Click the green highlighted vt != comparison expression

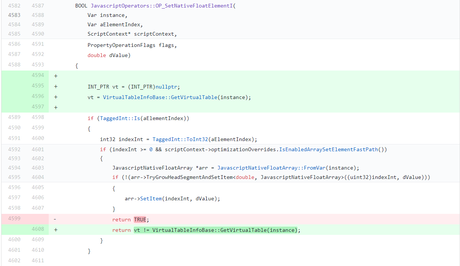215,230
